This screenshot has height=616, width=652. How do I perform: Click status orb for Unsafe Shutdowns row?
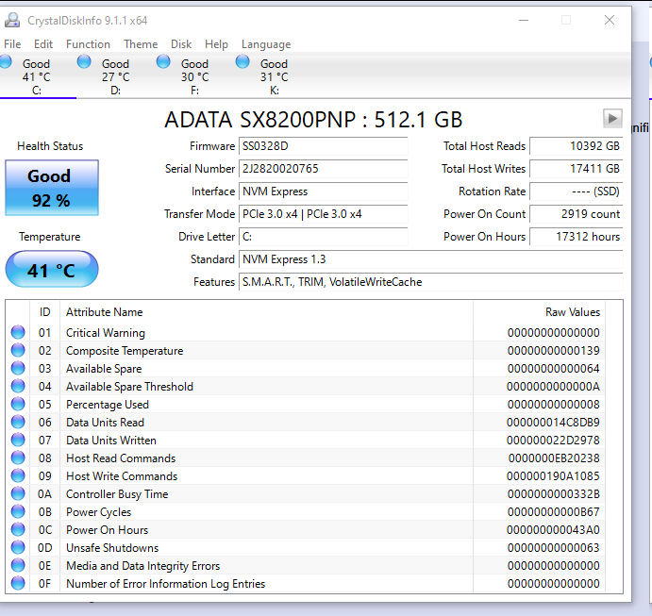click(18, 548)
